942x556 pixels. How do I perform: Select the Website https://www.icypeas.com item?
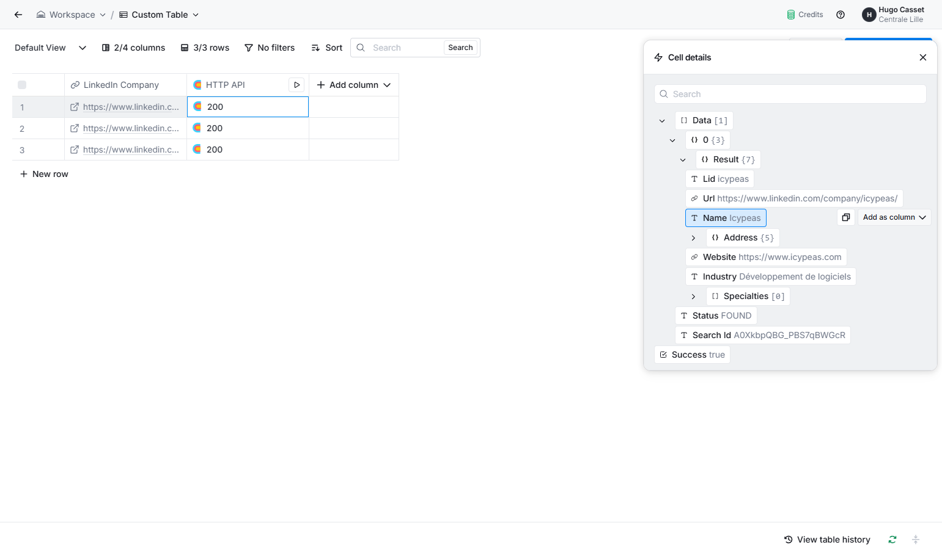[766, 257]
